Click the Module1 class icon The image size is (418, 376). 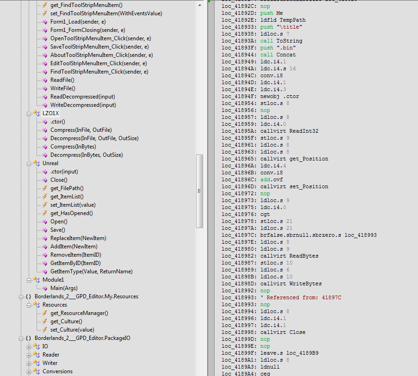point(37,280)
